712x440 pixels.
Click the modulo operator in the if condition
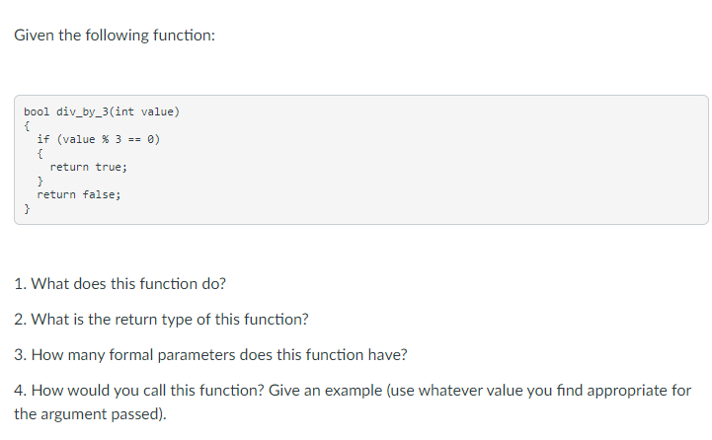click(x=106, y=139)
